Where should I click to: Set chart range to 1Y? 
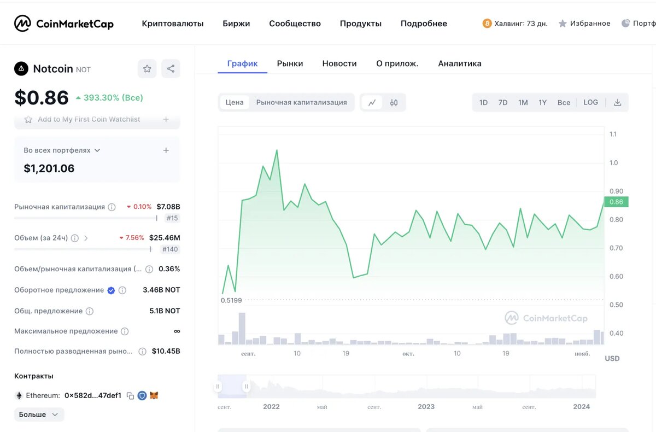pos(542,102)
